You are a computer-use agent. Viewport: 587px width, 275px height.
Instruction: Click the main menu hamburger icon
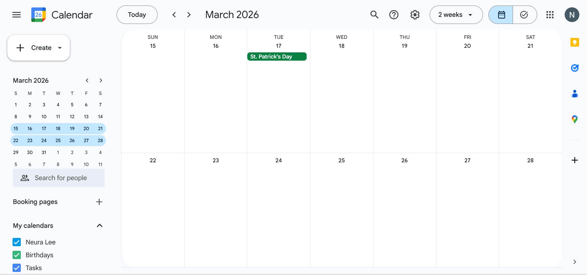tap(16, 14)
